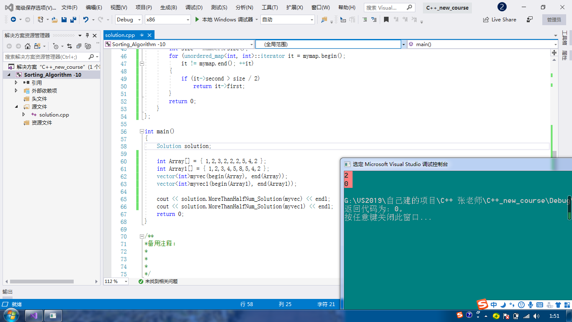
Task: Expand the 外部依赖项 node
Action: click(16, 91)
